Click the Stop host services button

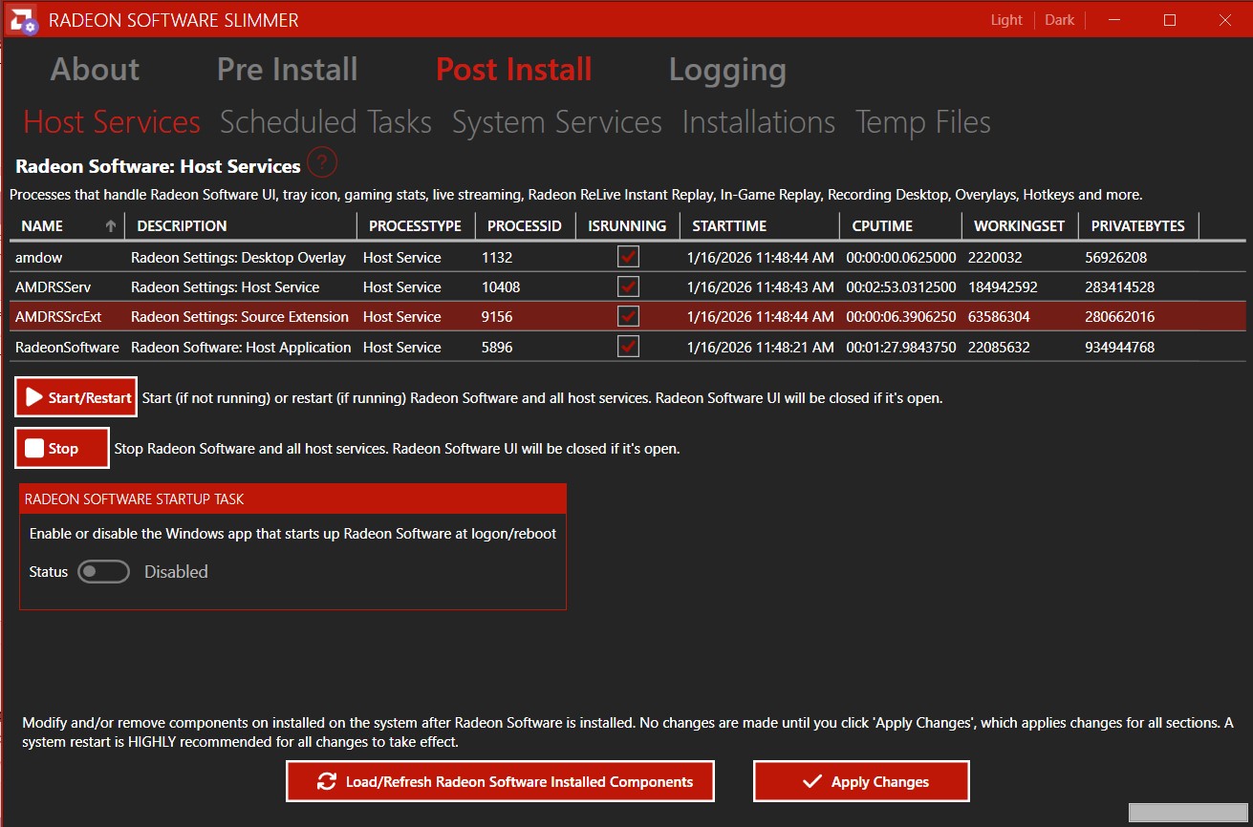[x=62, y=449]
